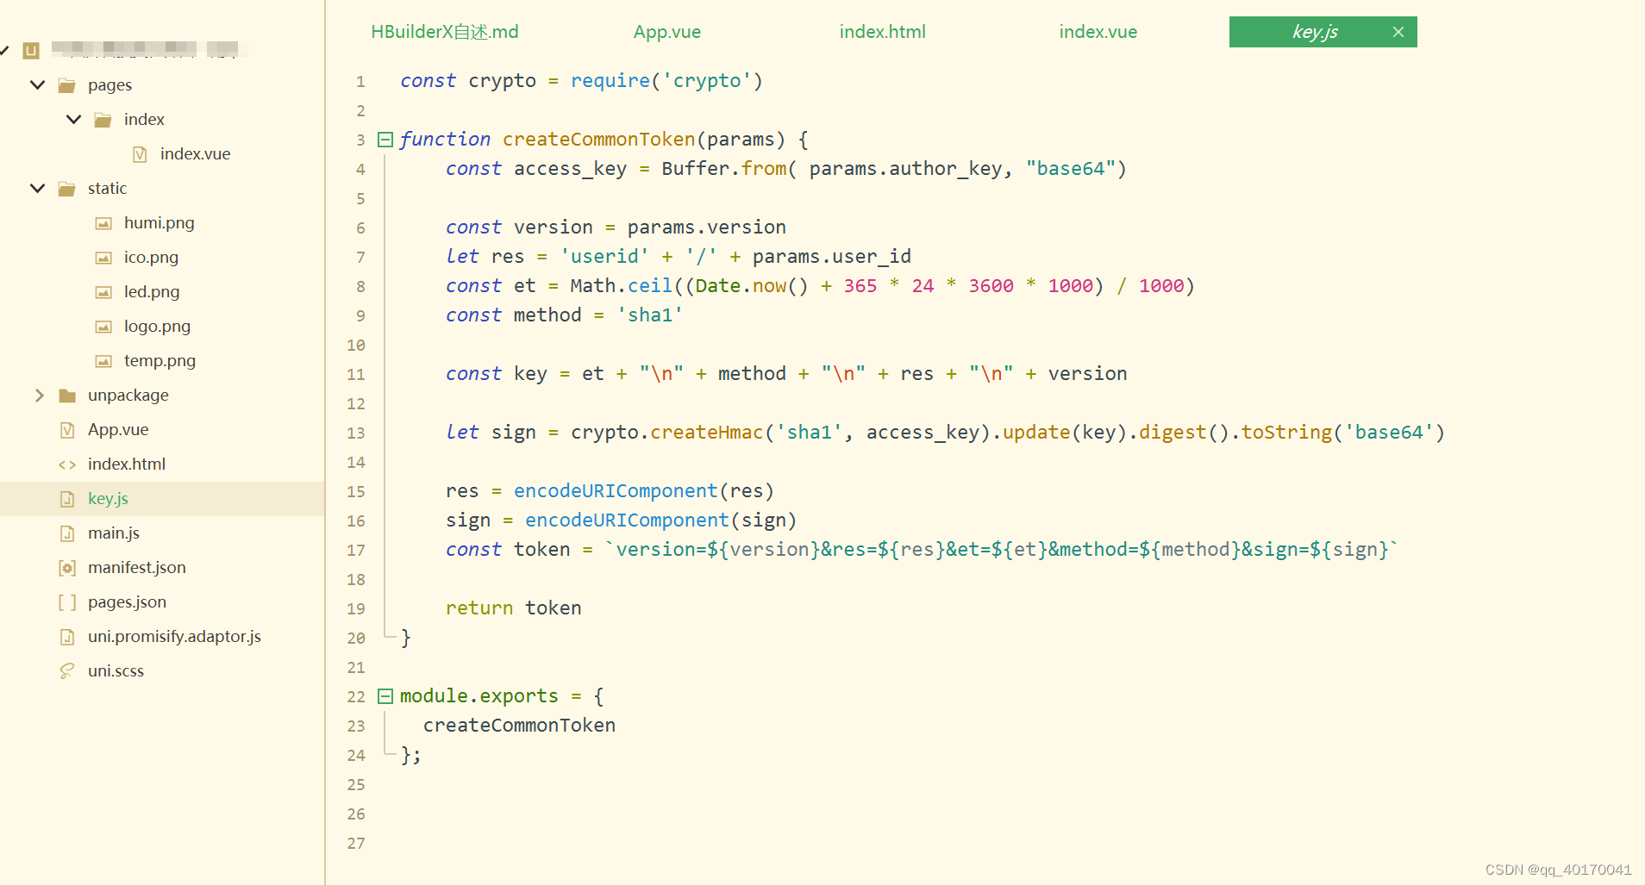Open led.png in the file tree

[152, 291]
